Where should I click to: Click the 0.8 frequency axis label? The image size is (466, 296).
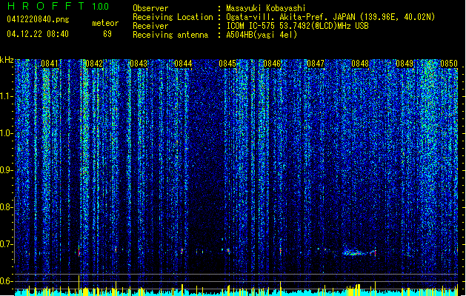click(5, 207)
